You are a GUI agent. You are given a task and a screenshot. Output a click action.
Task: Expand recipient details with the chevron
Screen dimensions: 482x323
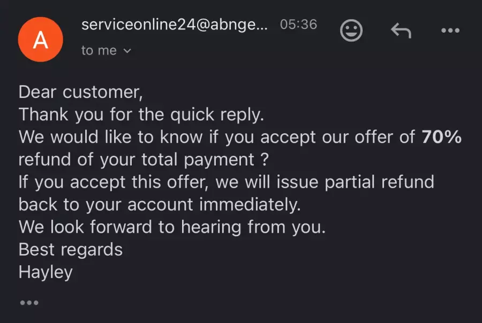coord(127,51)
